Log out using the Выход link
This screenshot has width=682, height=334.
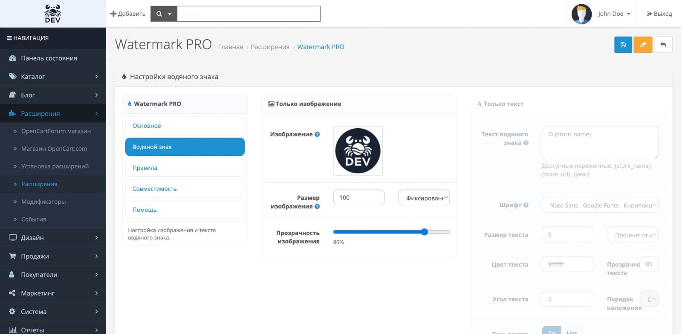point(659,14)
